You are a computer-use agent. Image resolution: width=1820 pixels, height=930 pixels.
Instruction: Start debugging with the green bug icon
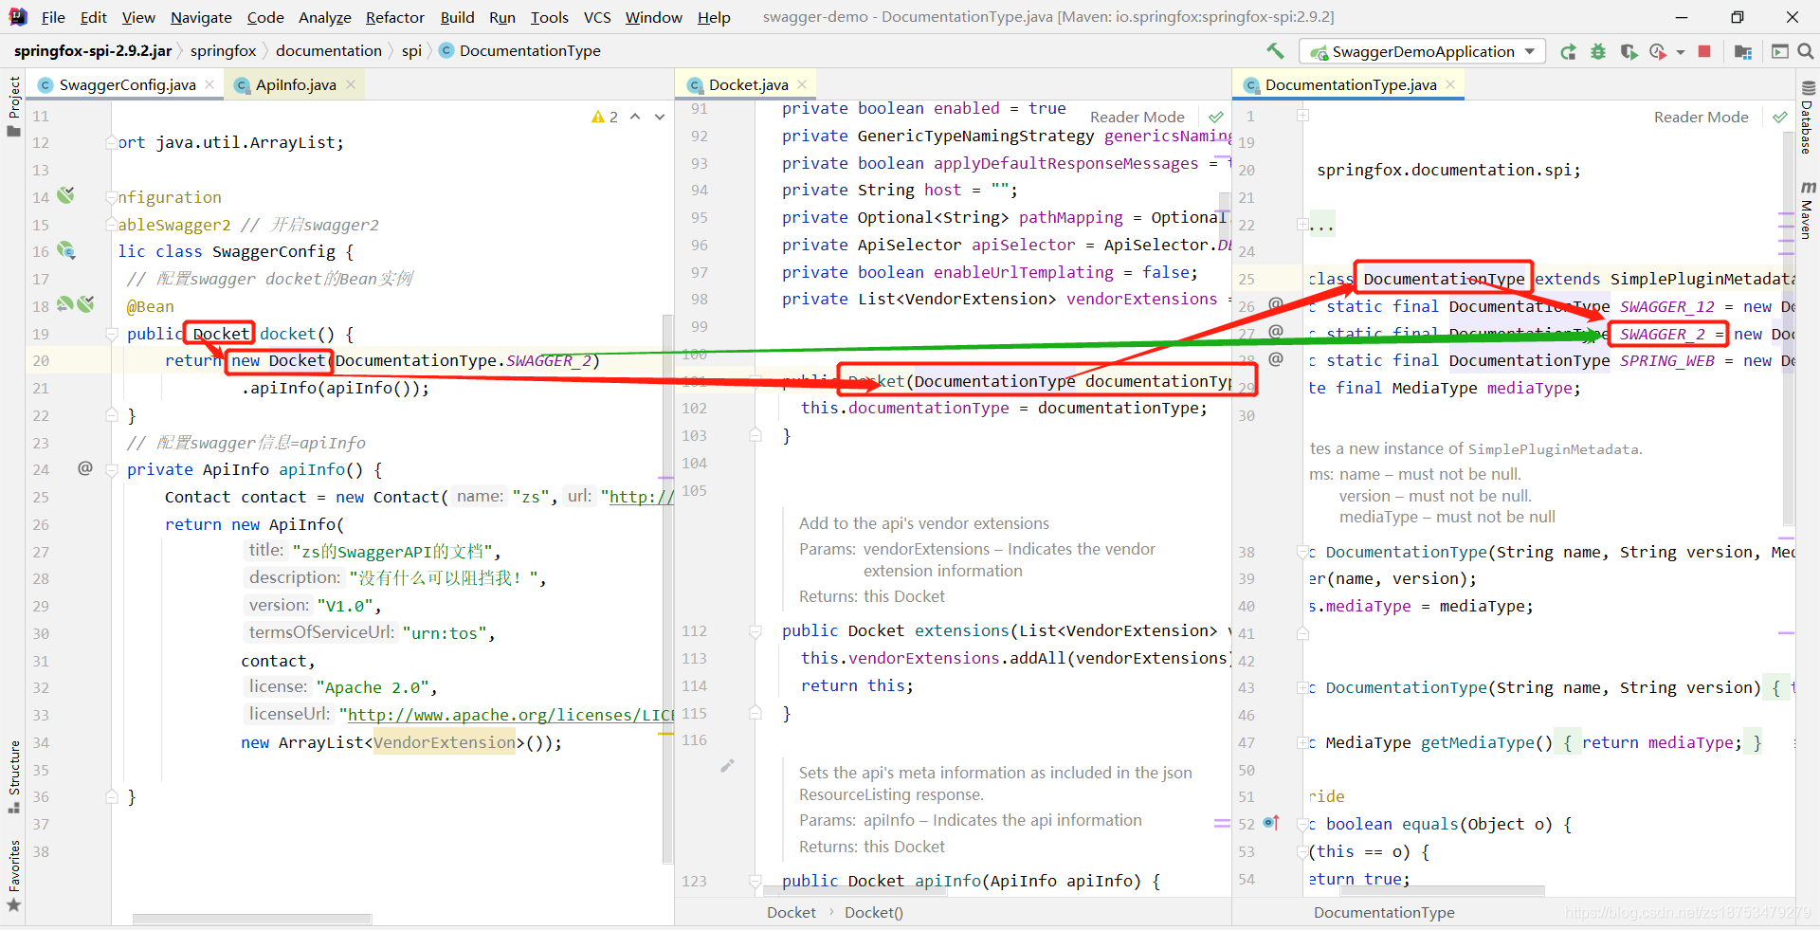click(1598, 52)
